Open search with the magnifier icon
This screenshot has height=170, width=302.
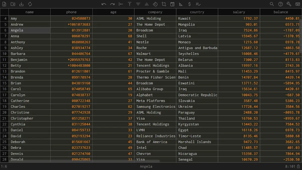pos(272,4)
